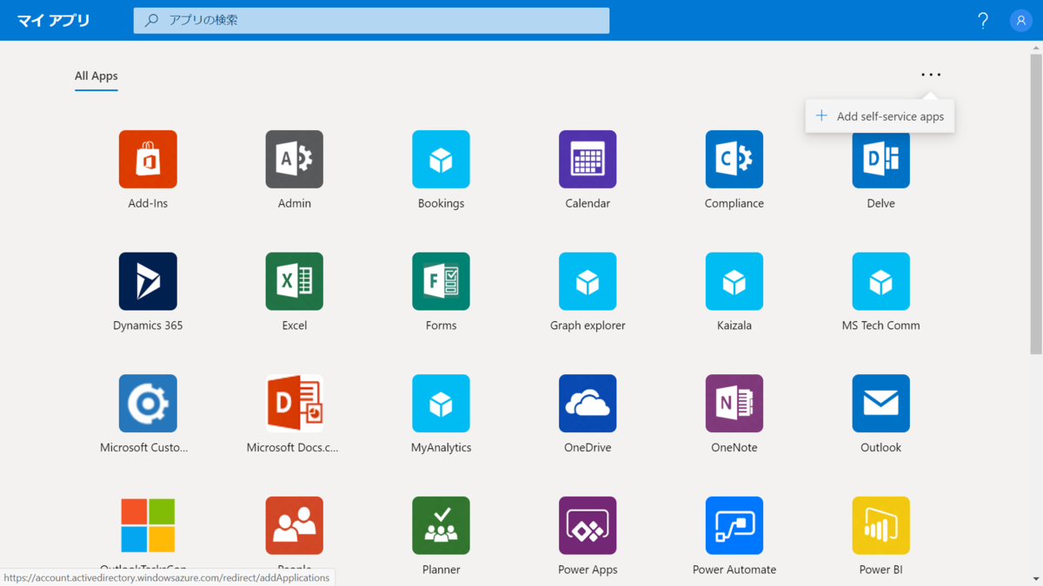Launch the Planner app
This screenshot has height=586, width=1043.
coord(441,526)
